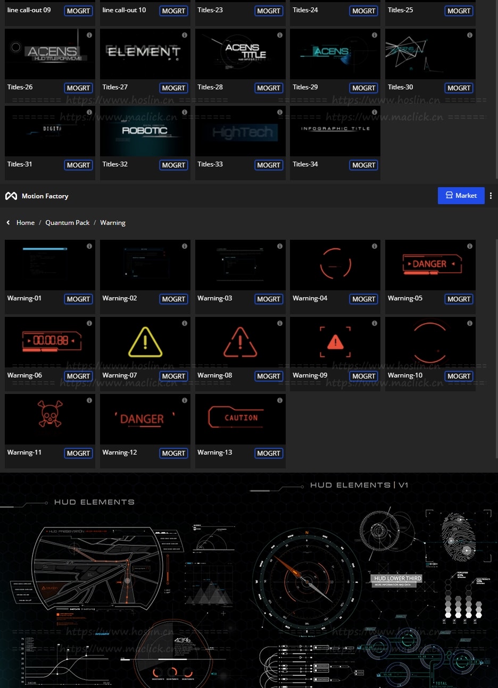Select the red triangle Warning-08 thumbnail
498x688 pixels.
[x=240, y=342]
